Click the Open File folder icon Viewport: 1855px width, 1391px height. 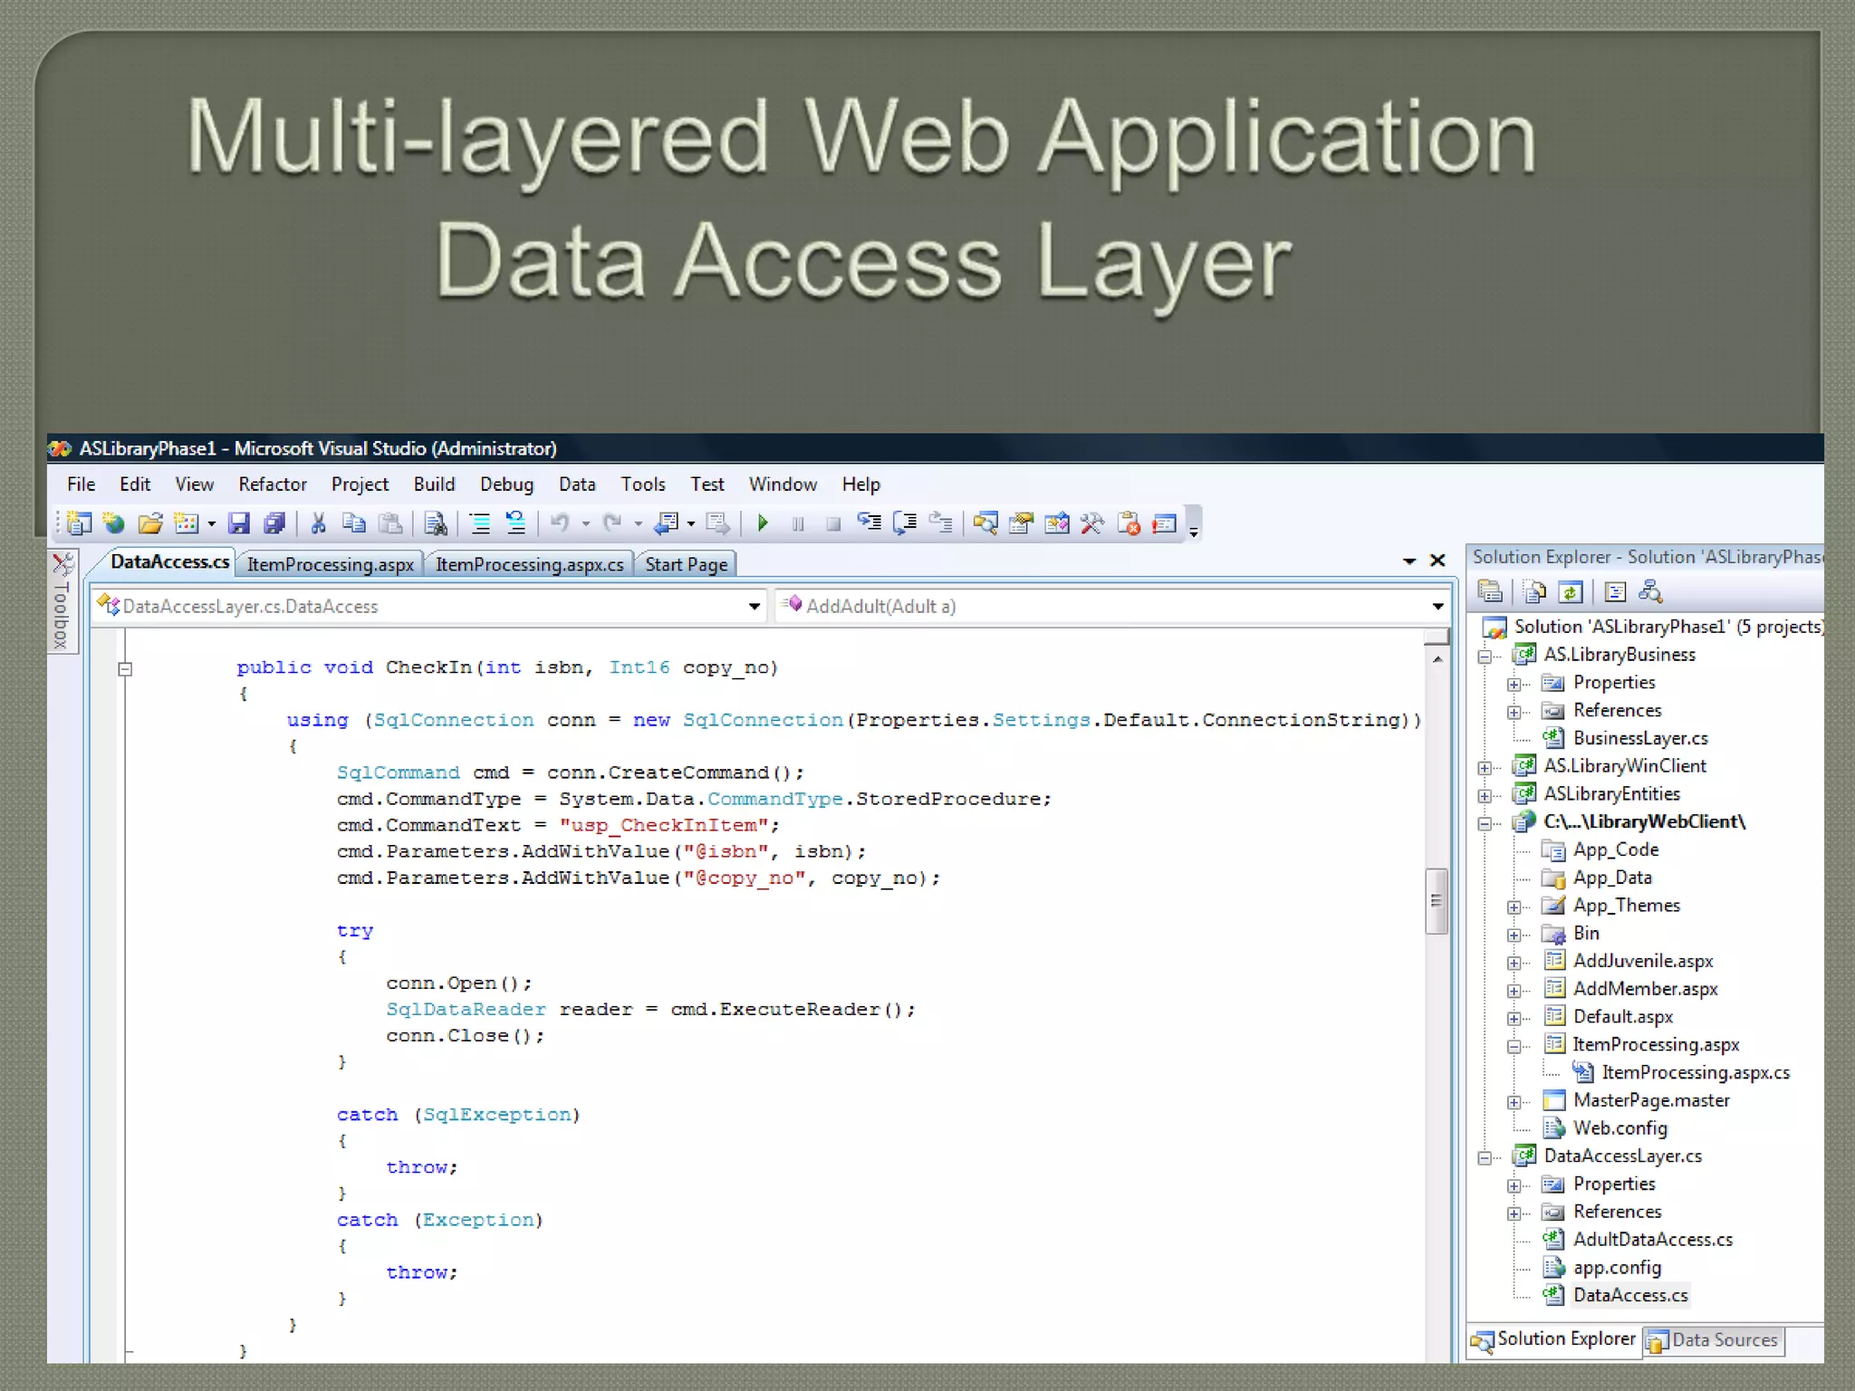tap(149, 523)
